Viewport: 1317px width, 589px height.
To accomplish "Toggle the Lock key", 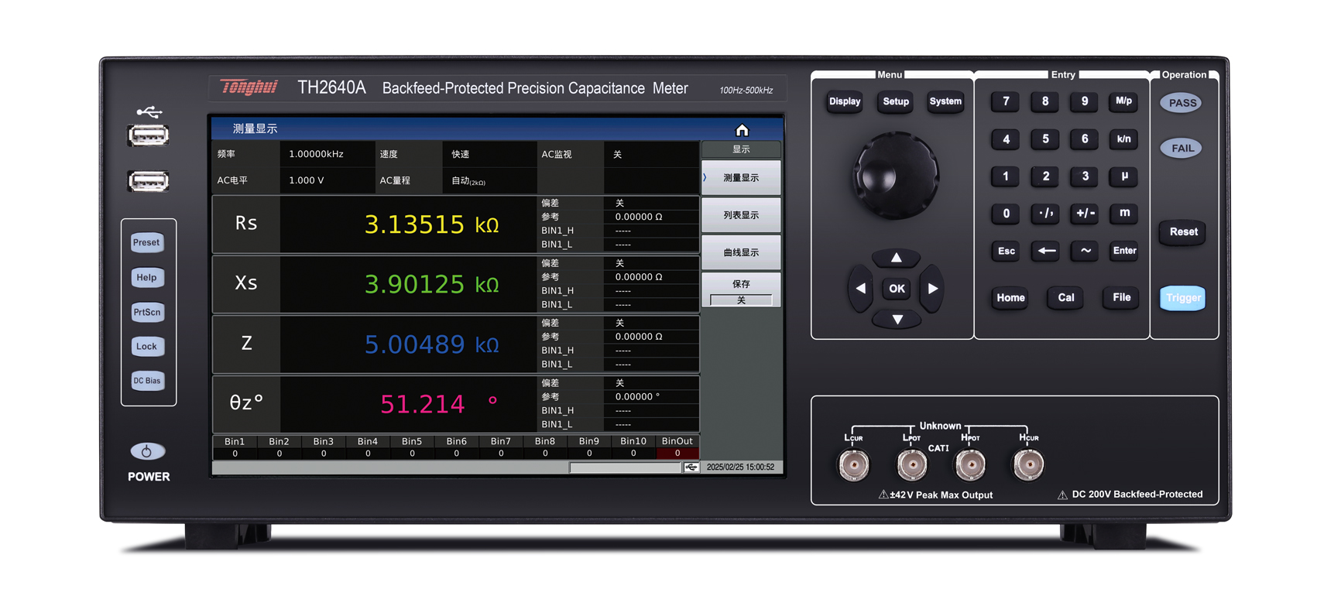I will [x=146, y=347].
